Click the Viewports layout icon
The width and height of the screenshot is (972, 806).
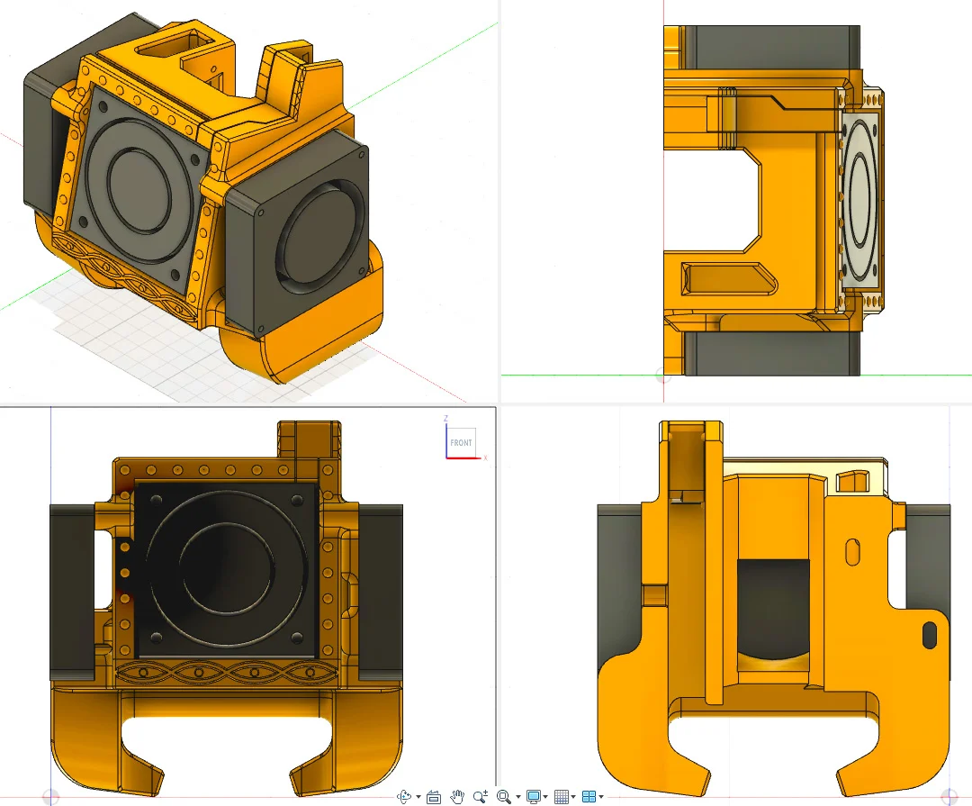pos(589,797)
